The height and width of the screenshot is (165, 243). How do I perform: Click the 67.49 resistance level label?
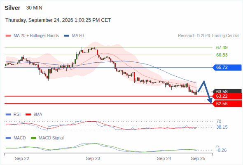pyautogui.click(x=222, y=47)
